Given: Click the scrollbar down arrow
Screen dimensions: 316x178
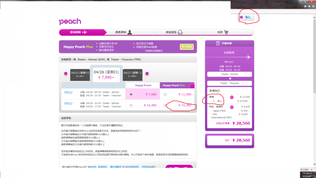Looking at the screenshot, I should click(x=314, y=164).
